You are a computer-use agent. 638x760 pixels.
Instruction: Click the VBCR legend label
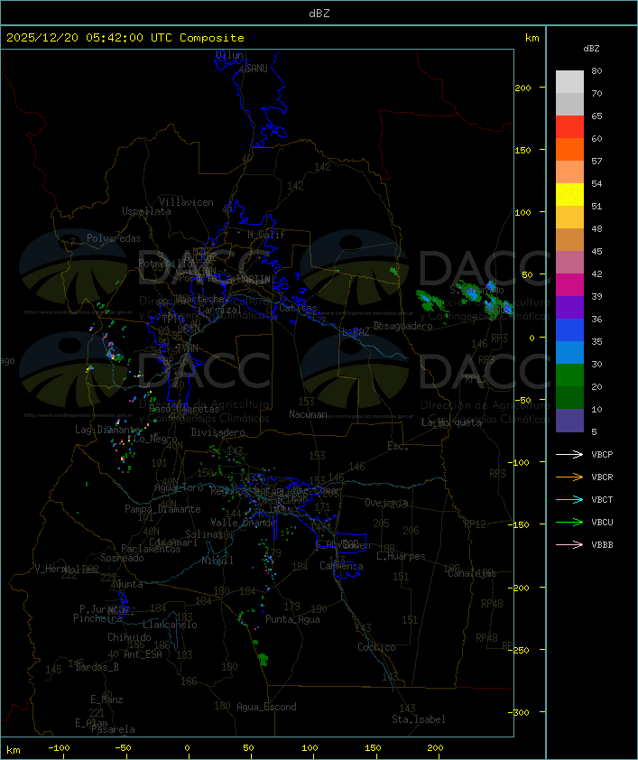[x=602, y=477]
